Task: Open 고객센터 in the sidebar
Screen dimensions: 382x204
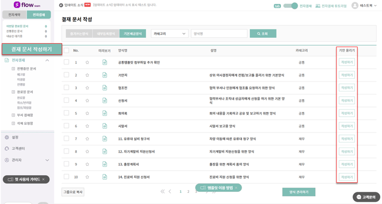Action: (18, 149)
